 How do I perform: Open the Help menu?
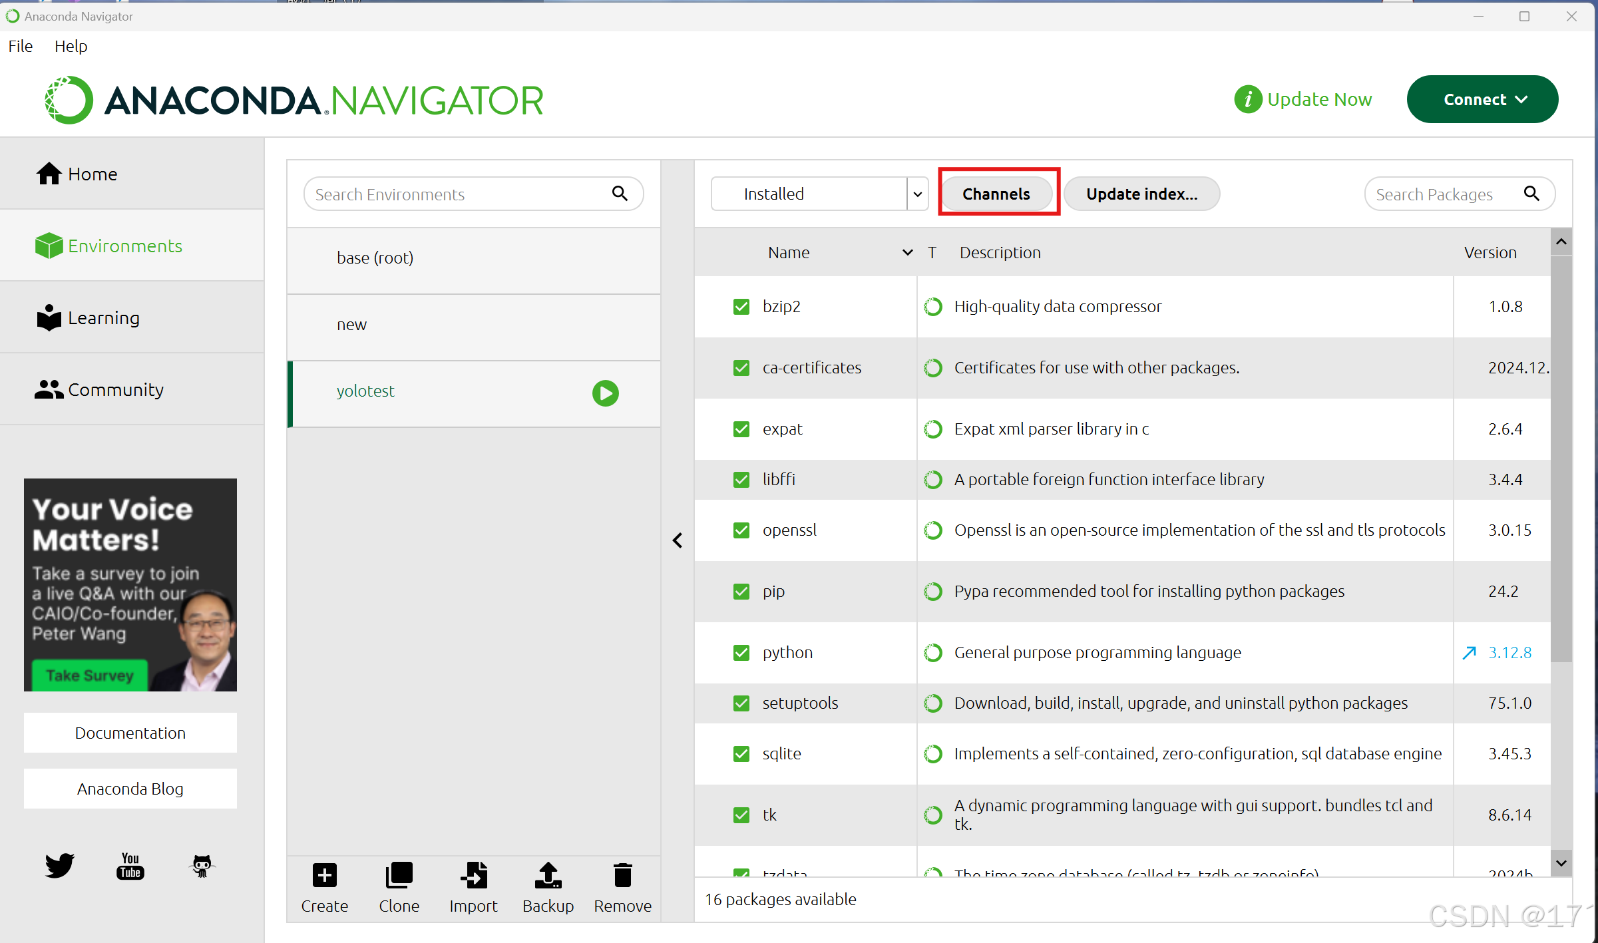[x=71, y=46]
